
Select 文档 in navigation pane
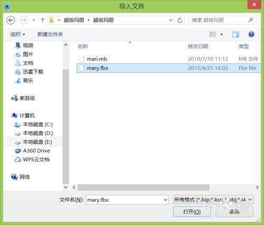tap(24, 63)
